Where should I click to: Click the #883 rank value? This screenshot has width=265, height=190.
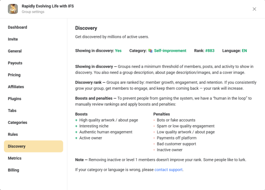tap(211, 51)
